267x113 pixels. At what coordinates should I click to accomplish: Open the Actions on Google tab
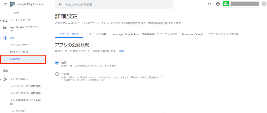click(x=192, y=34)
